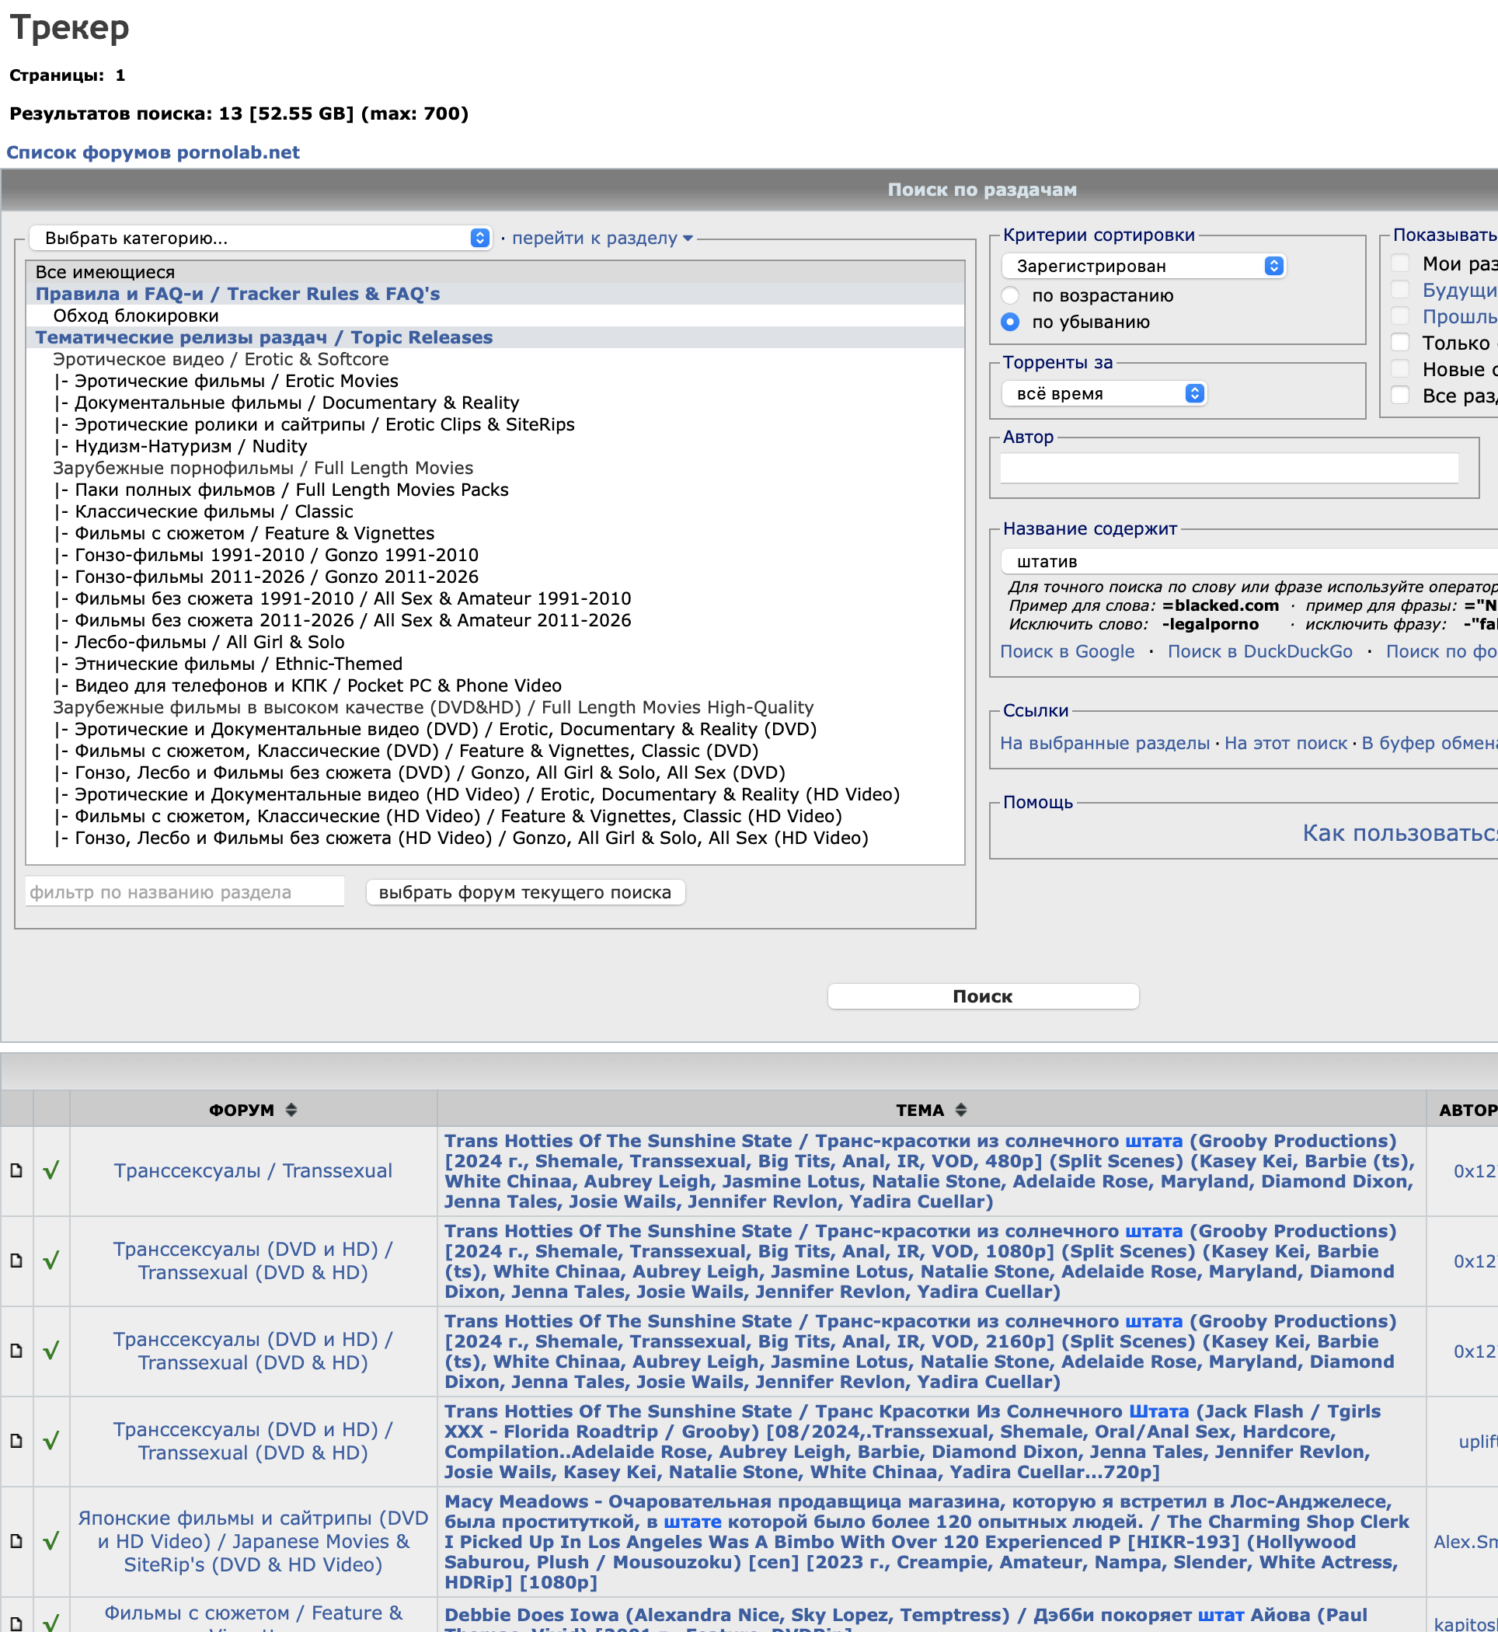Select 'Feature & Vignettes' list entry
The width and height of the screenshot is (1498, 1632).
(x=495, y=533)
